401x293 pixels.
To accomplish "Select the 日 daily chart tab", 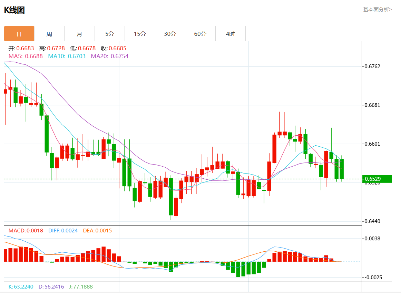I will (19, 34).
